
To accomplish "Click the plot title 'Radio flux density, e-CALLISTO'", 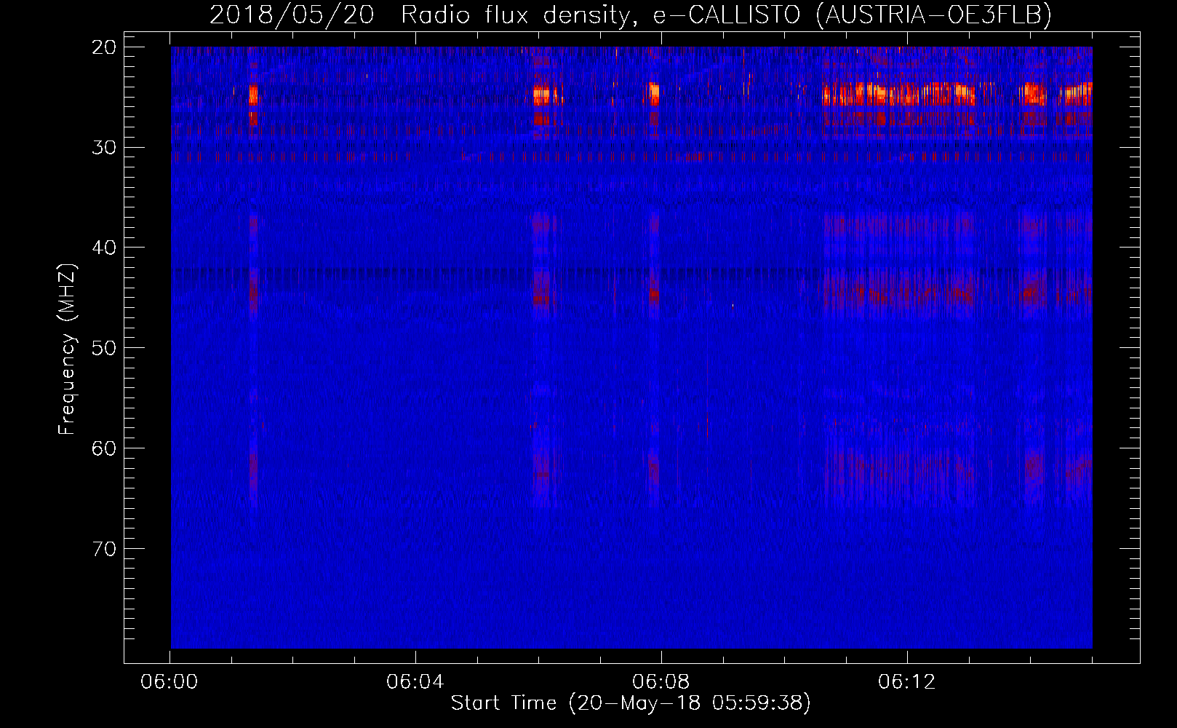I will tap(601, 15).
